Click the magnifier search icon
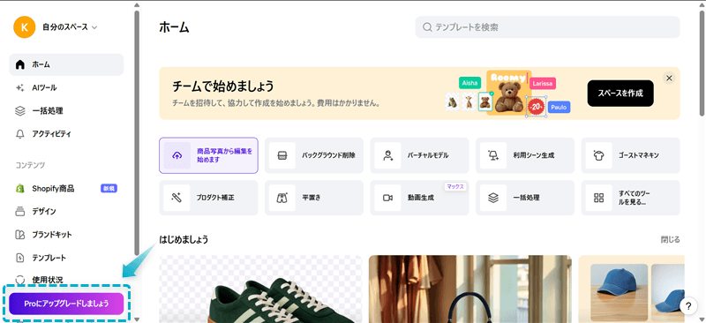The width and height of the screenshot is (706, 323). (x=427, y=27)
